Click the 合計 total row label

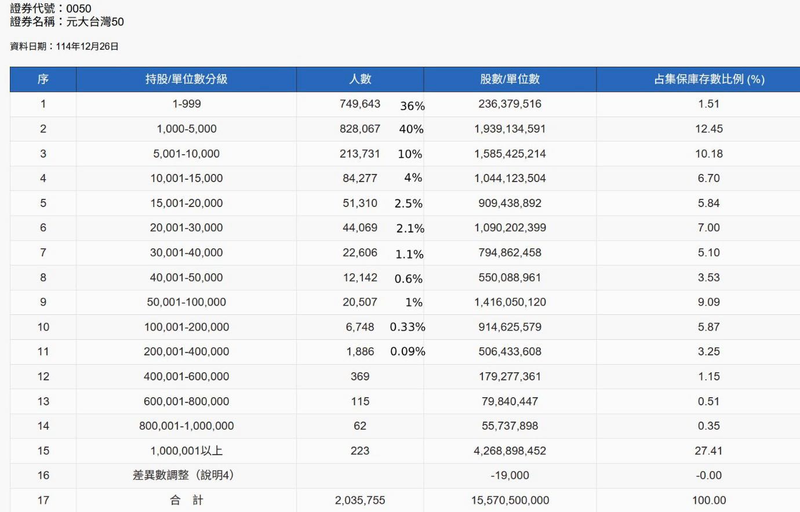[x=186, y=500]
